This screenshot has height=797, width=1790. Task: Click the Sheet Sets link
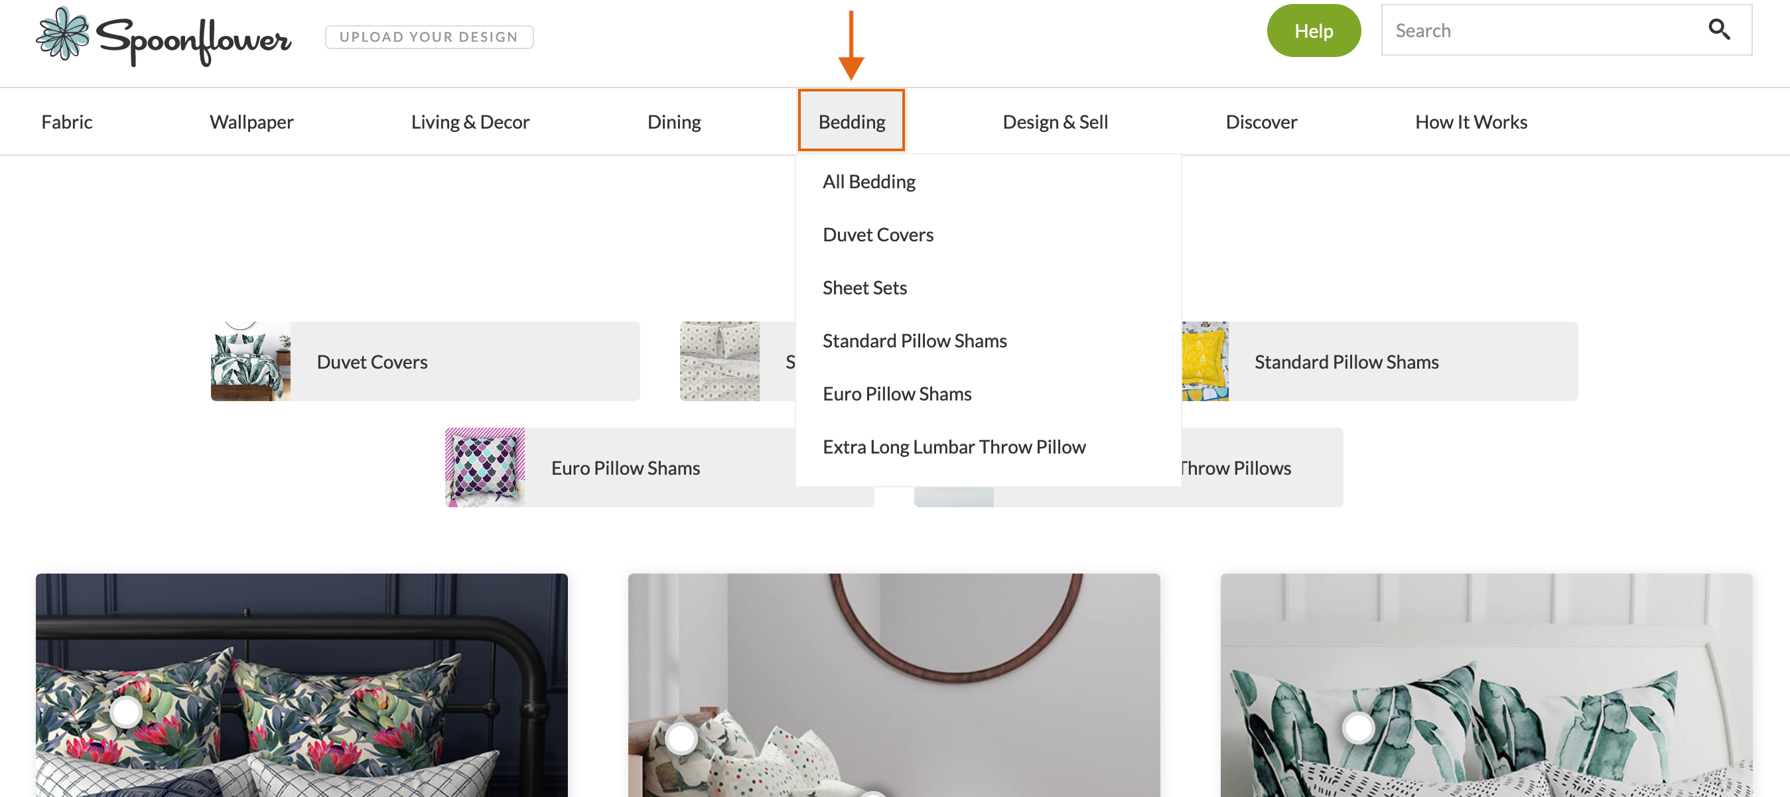click(864, 286)
